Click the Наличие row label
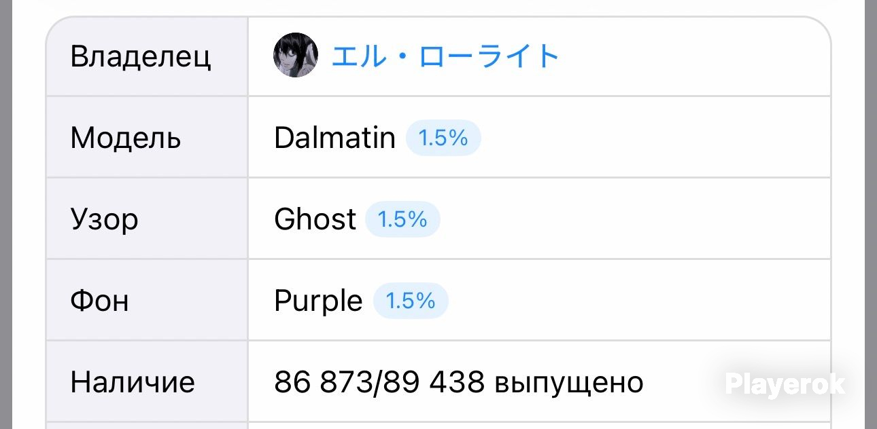 133,382
